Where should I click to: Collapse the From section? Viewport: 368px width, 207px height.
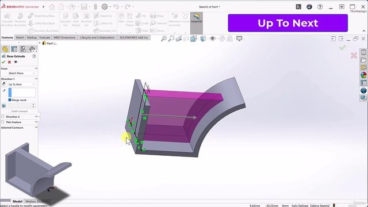pyautogui.click(x=36, y=68)
